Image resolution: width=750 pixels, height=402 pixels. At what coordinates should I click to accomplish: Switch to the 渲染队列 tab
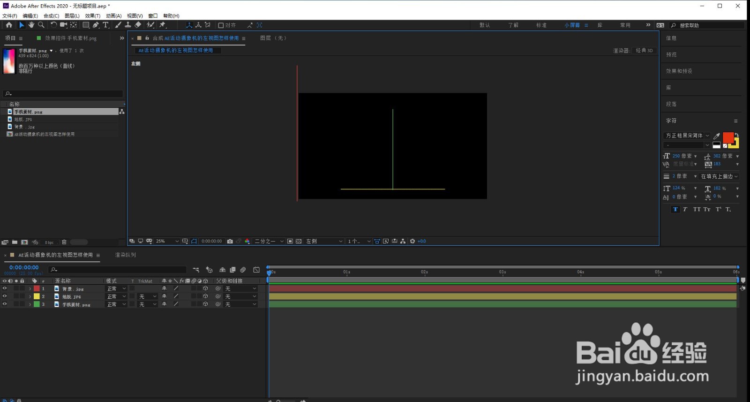[126, 255]
